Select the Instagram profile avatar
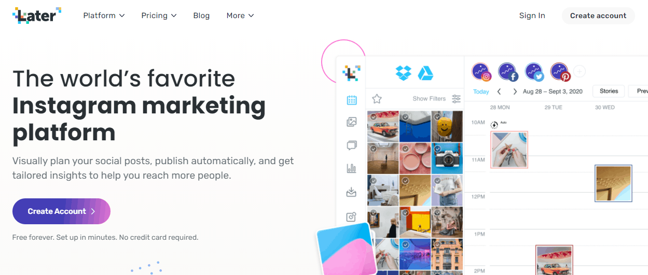This screenshot has width=648, height=275. 481,72
